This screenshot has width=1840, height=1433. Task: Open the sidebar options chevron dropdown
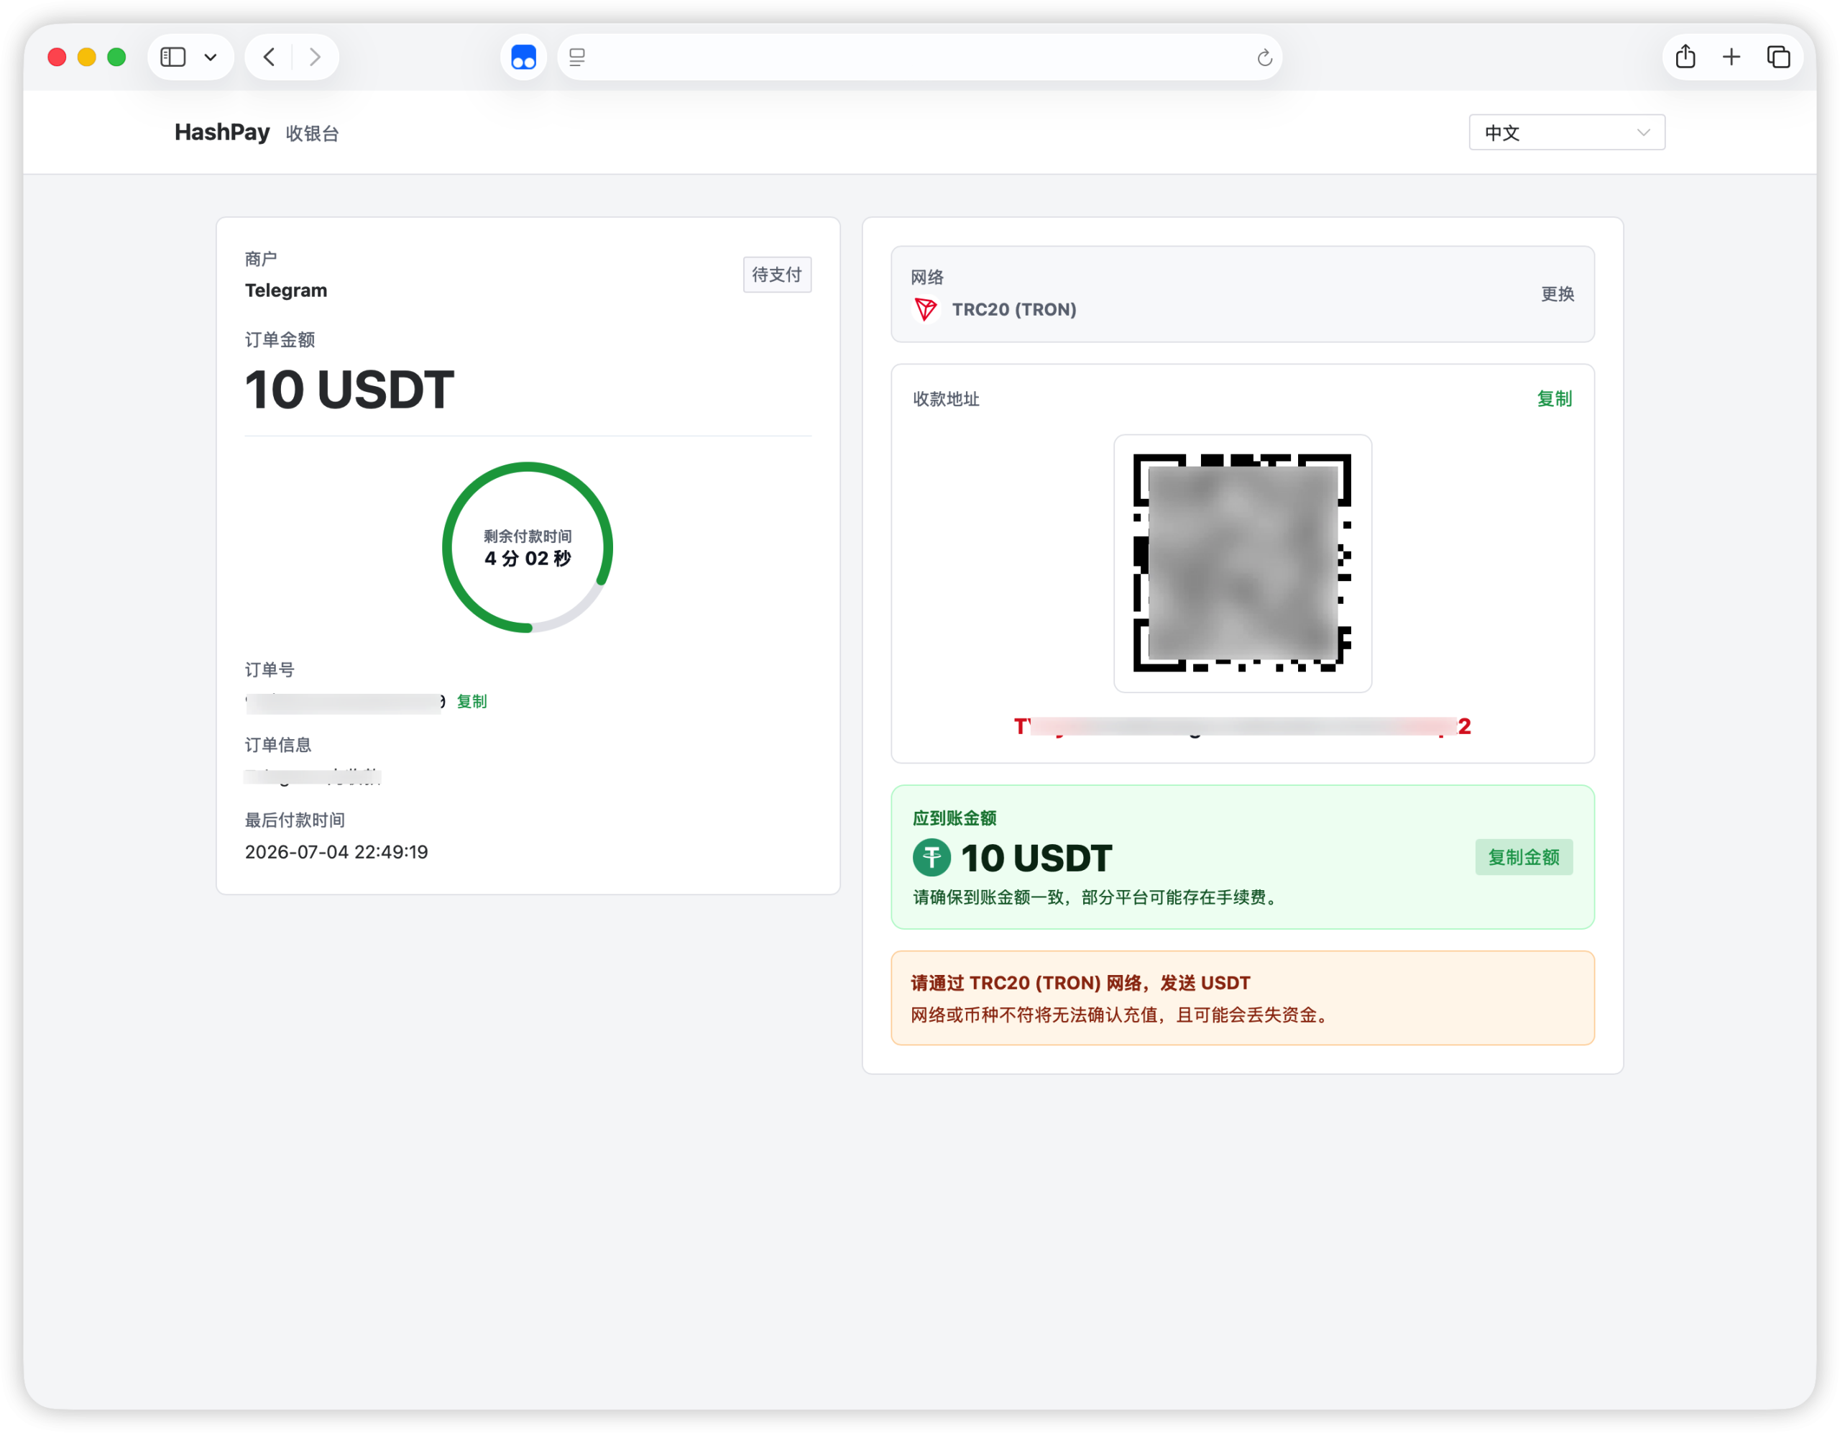pos(211,58)
